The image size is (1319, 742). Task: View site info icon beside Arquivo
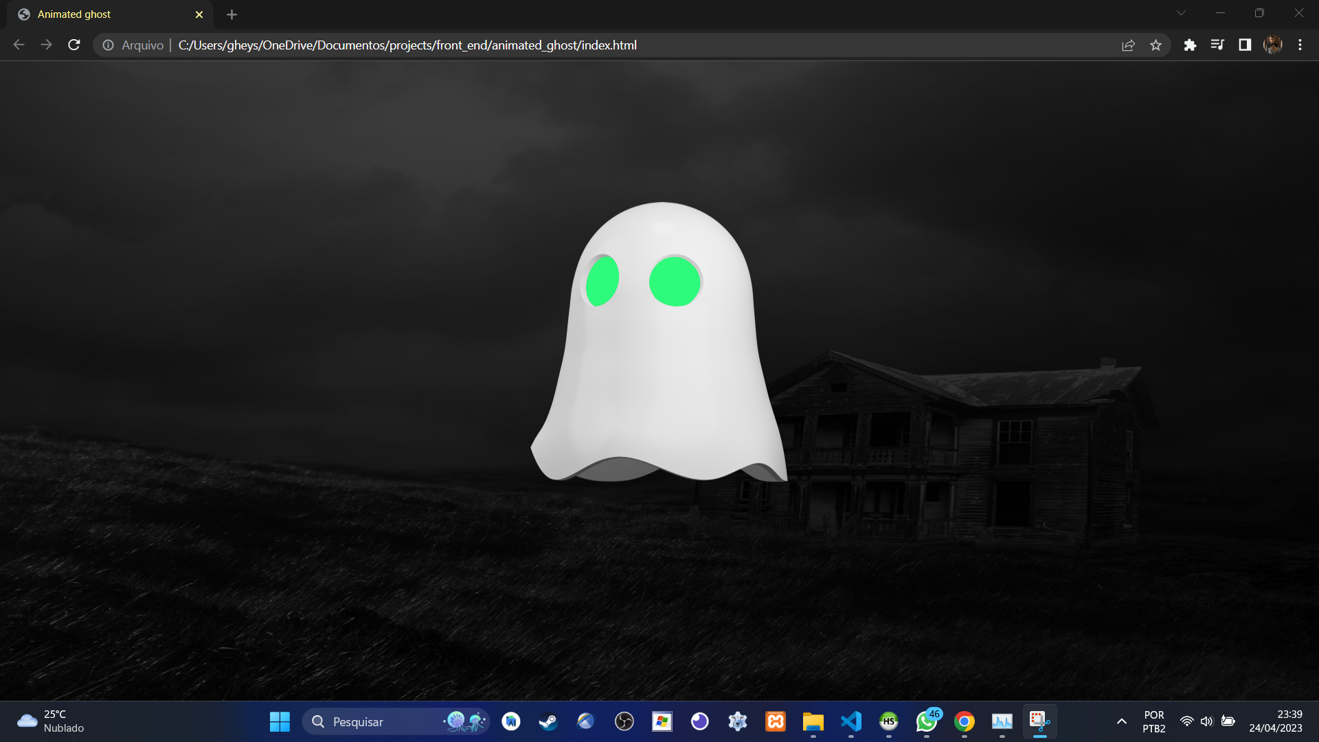click(108, 45)
